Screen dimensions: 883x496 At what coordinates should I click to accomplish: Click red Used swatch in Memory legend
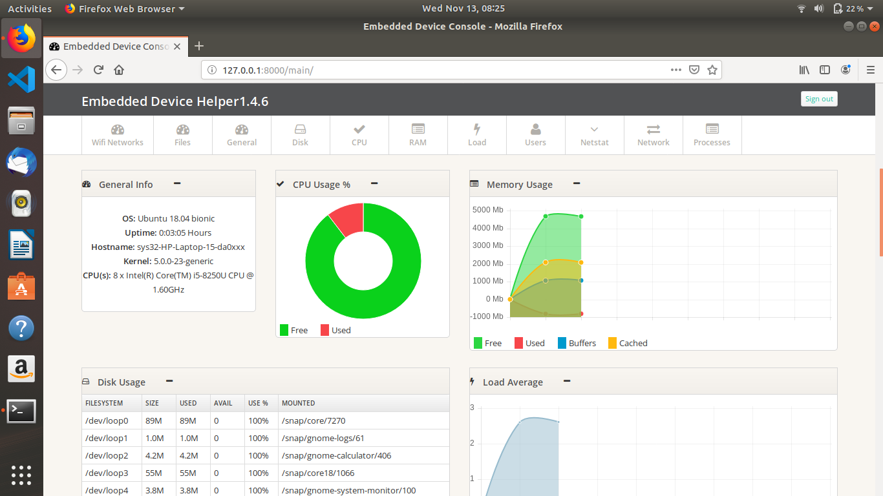tap(518, 343)
